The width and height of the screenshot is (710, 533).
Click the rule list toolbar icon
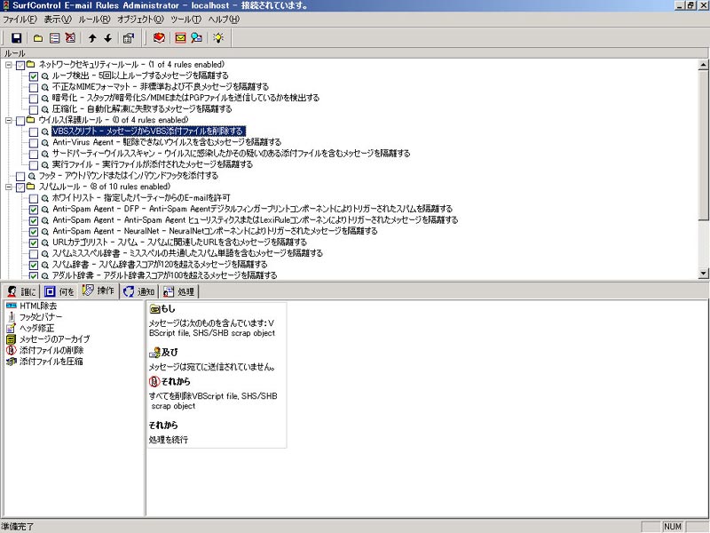point(54,38)
